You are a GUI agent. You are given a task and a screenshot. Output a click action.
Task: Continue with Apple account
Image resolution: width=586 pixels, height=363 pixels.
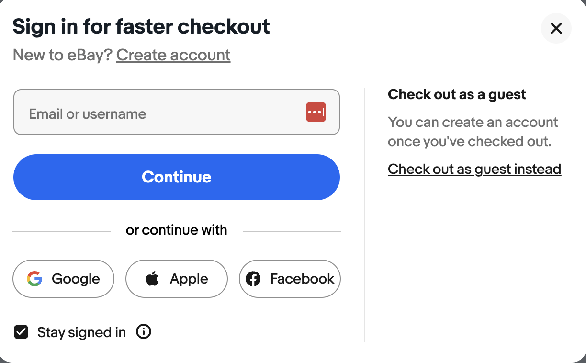176,278
